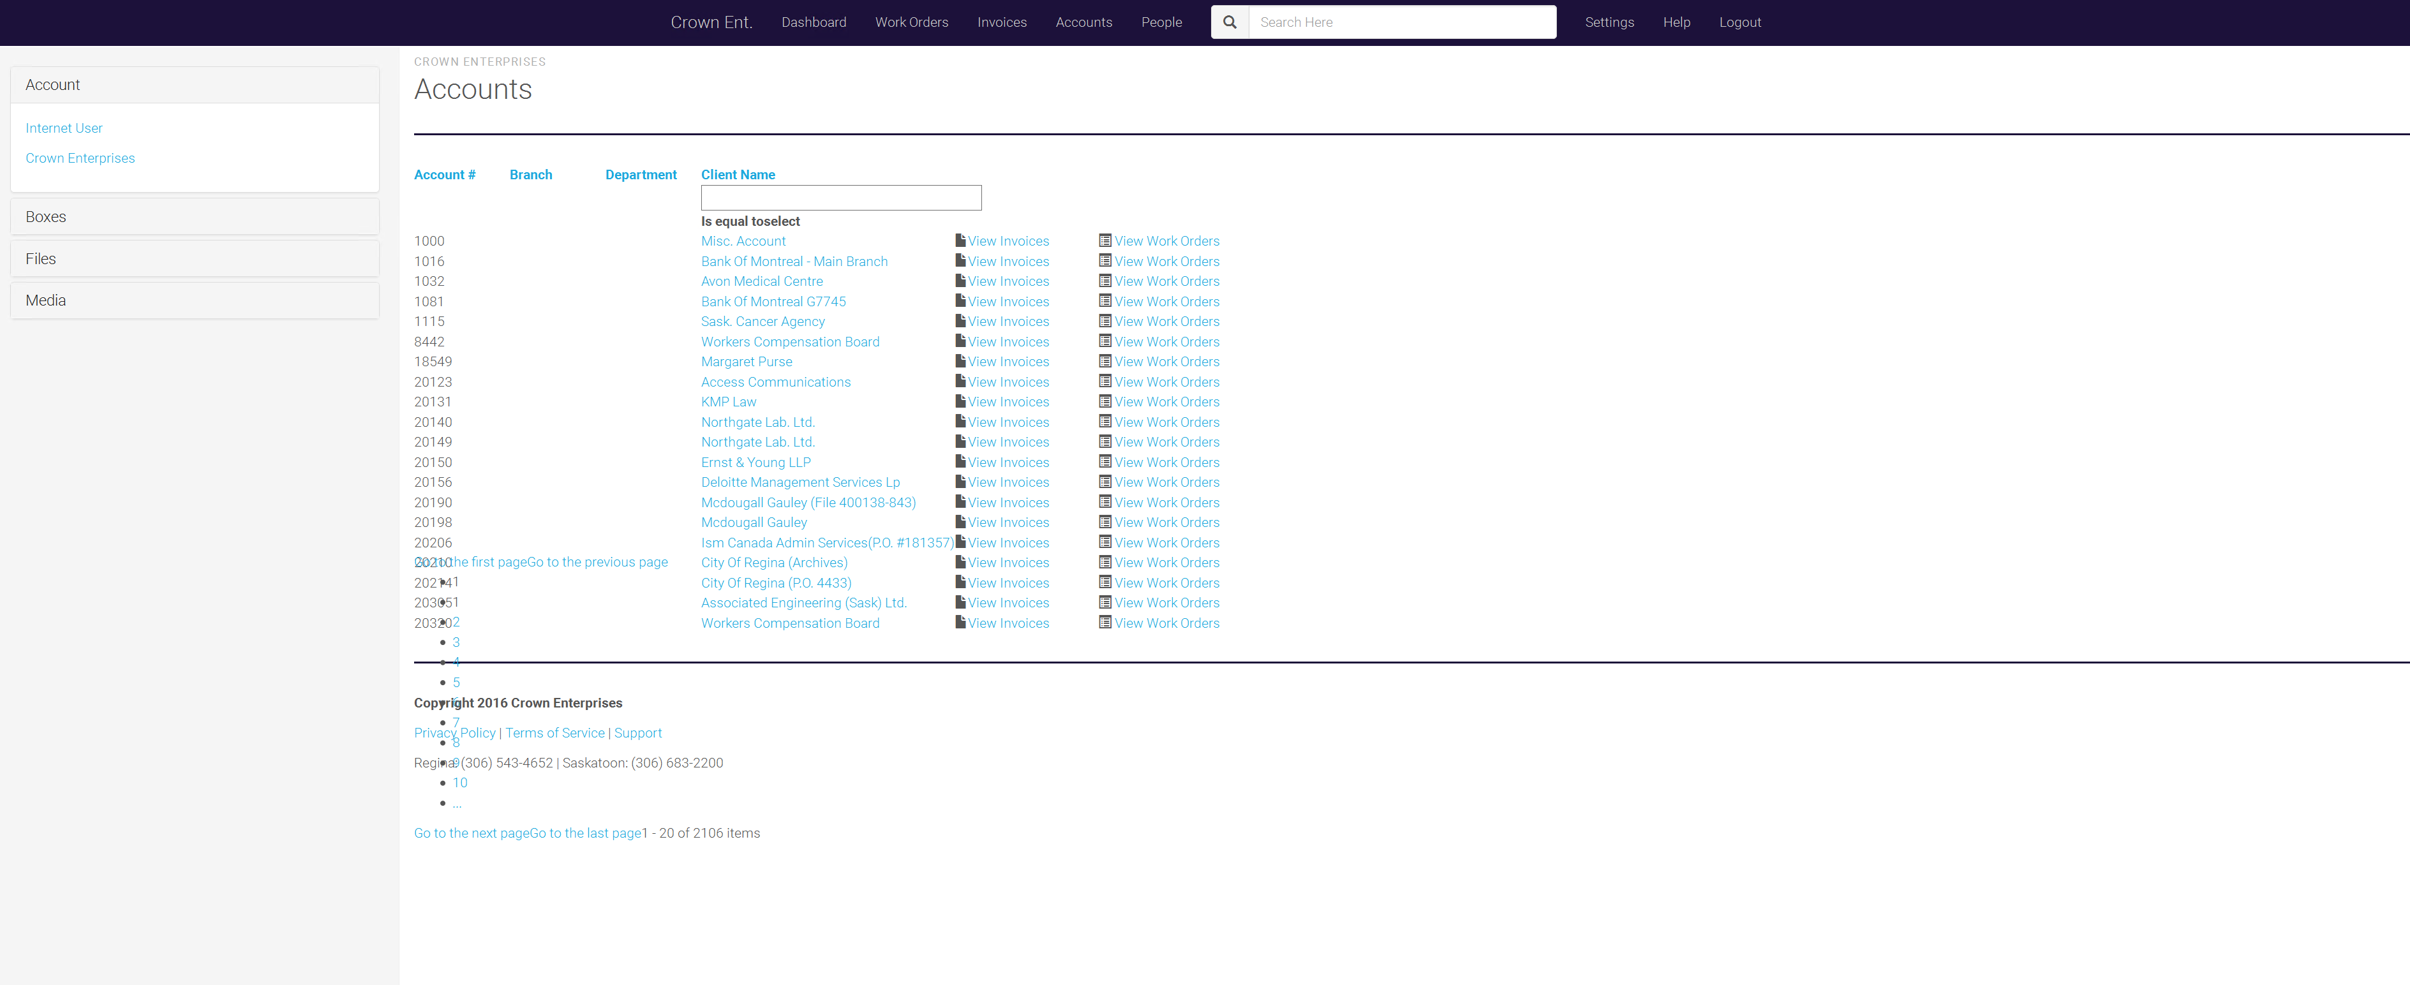Click the search magnifier icon

coord(1230,22)
